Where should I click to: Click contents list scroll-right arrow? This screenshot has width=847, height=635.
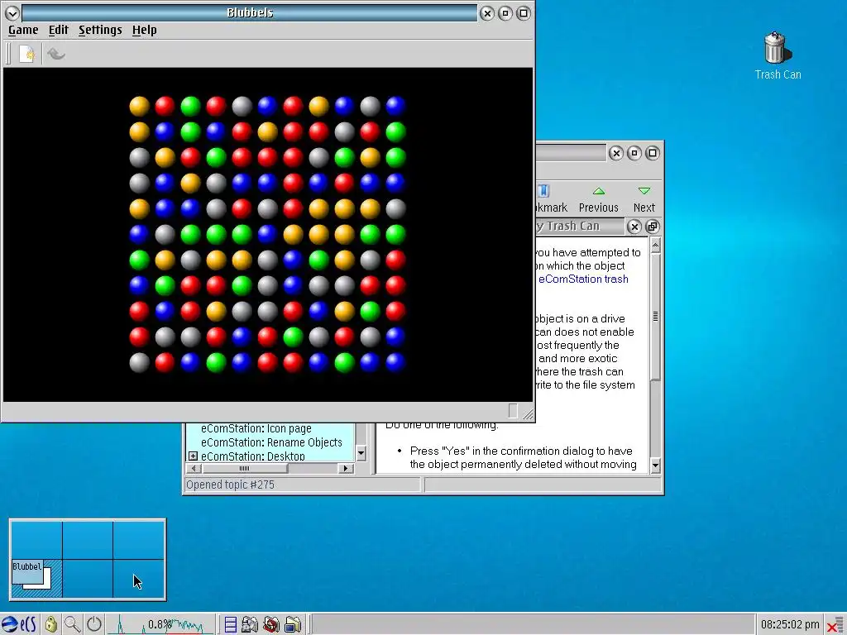346,468
